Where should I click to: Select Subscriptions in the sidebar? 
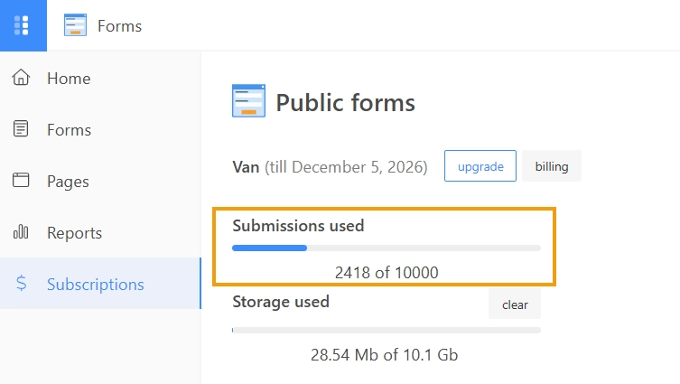(x=95, y=285)
